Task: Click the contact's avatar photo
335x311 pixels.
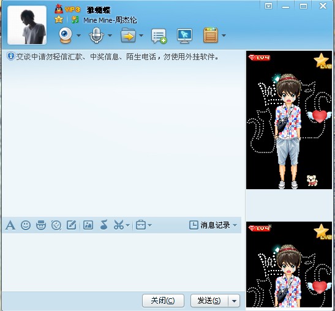Action: pyautogui.click(x=27, y=25)
